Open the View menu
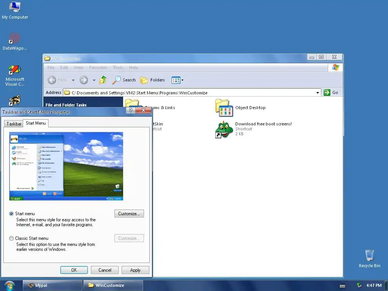Viewport: 388px width, 291px height. tap(78, 67)
